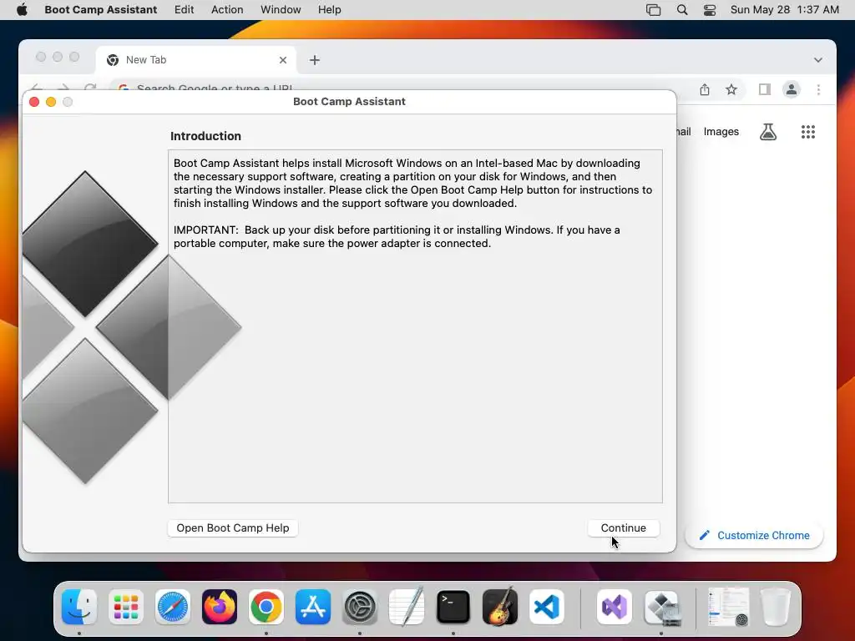Open App Store from the Dock

[313, 607]
